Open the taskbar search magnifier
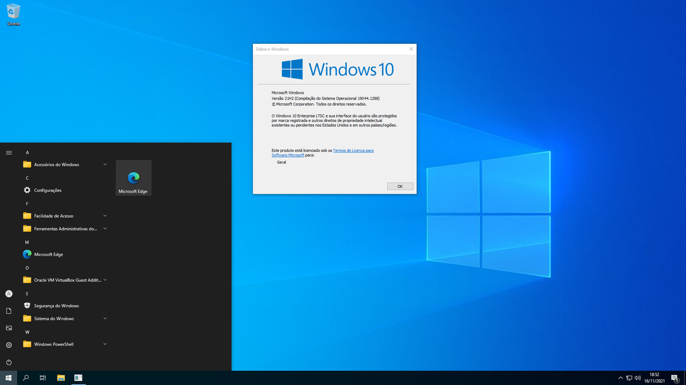 [26, 378]
